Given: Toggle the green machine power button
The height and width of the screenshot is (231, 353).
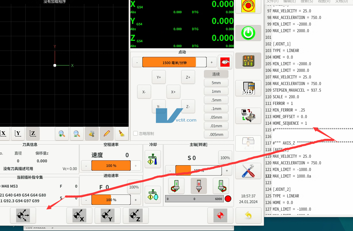Looking at the screenshot, I should pyautogui.click(x=248, y=33).
